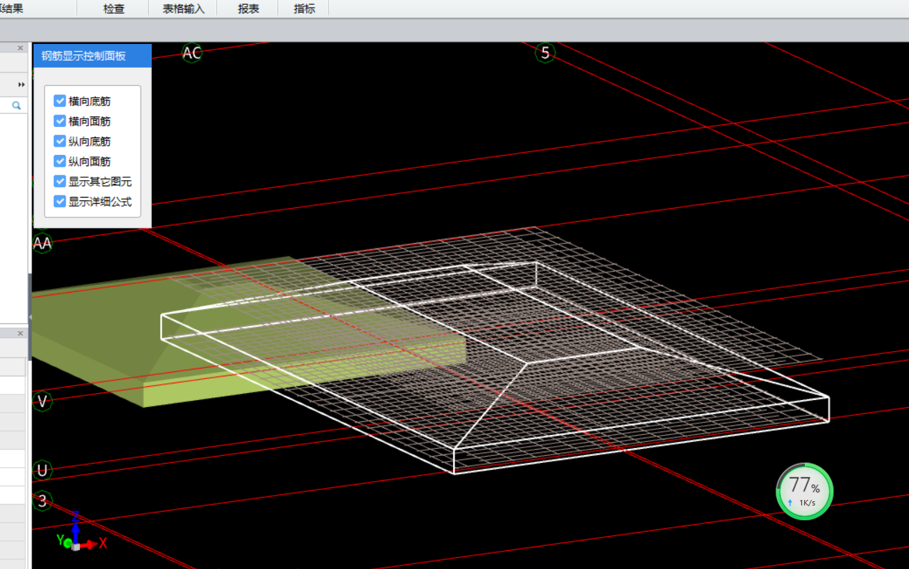This screenshot has height=569, width=909.
Task: Select the AA axis grid label
Action: (x=42, y=243)
